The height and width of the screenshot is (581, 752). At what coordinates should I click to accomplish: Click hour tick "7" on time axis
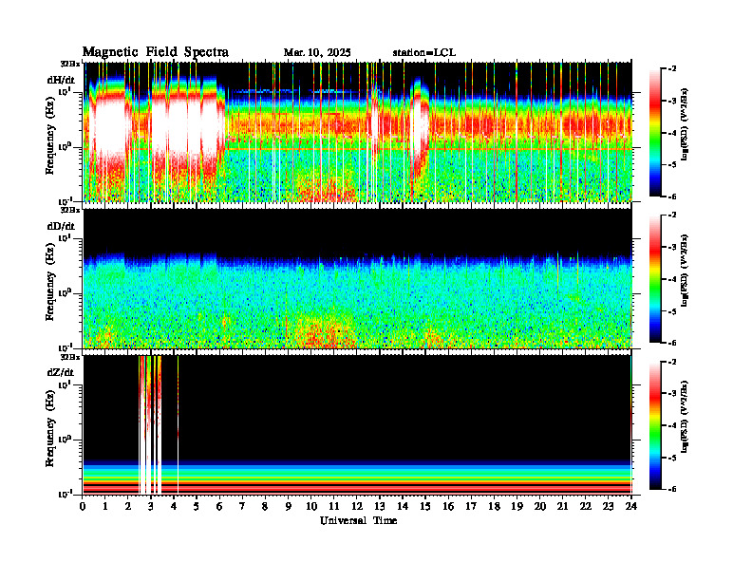[243, 507]
